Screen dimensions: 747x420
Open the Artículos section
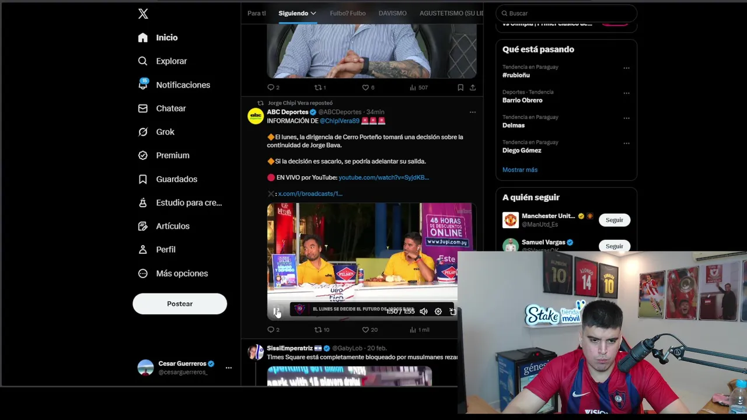pyautogui.click(x=163, y=226)
